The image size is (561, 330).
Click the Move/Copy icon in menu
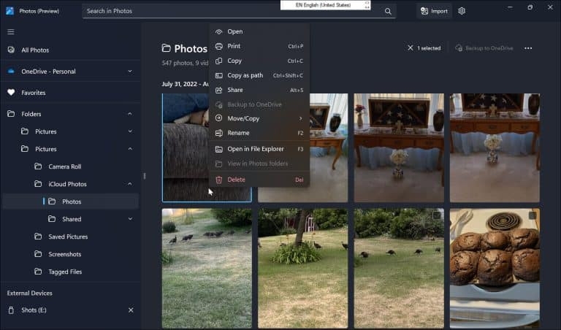click(219, 118)
